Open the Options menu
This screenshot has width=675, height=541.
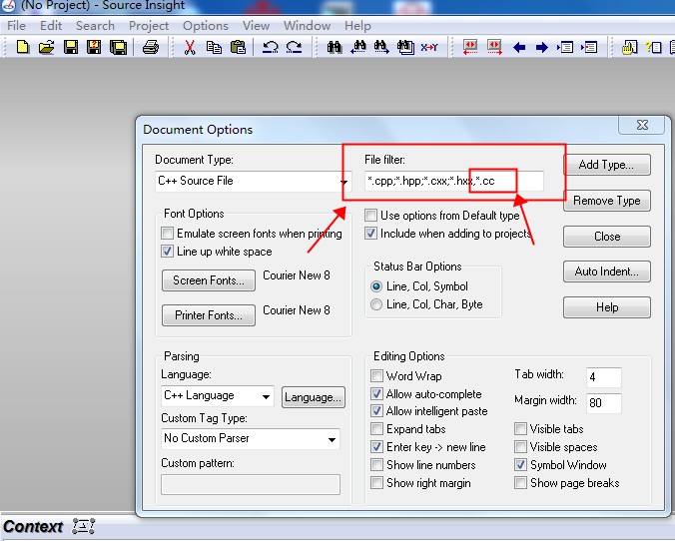[206, 26]
